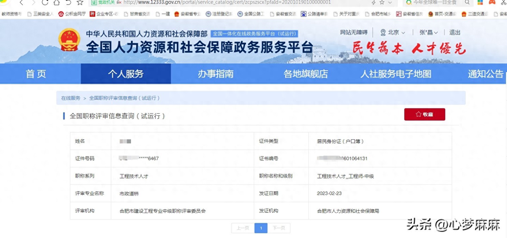Toggle the 网站无障碍 accessibility mode
507x238 pixels.
353,32
